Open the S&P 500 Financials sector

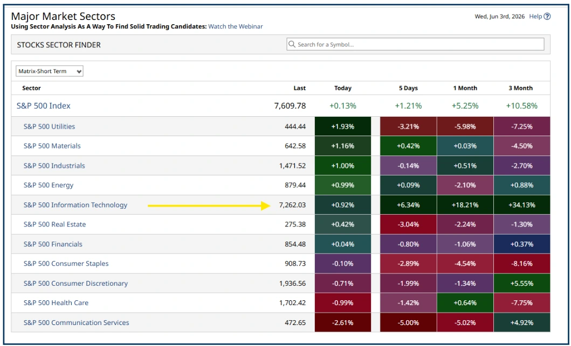pyautogui.click(x=53, y=244)
